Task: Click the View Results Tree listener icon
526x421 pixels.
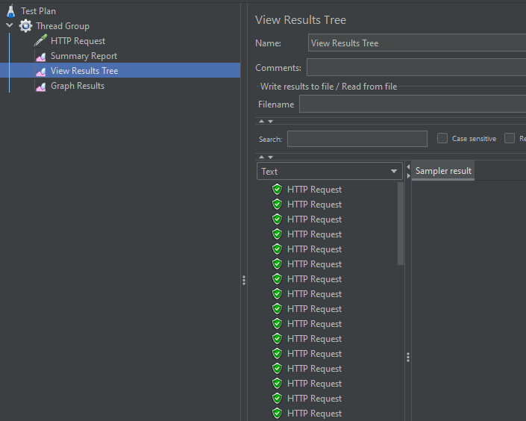Action: point(40,71)
